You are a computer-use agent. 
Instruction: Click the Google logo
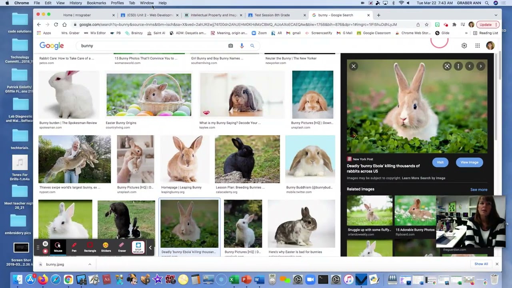click(x=52, y=46)
